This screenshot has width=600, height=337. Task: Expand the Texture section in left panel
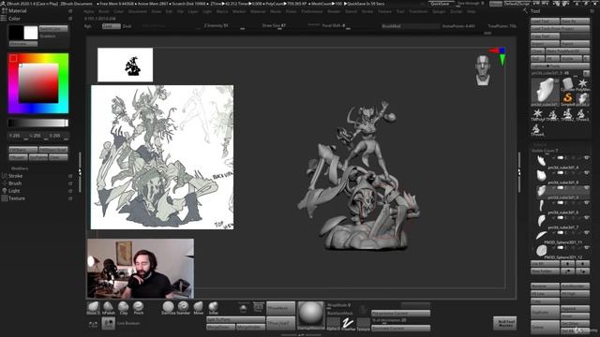pyautogui.click(x=17, y=198)
